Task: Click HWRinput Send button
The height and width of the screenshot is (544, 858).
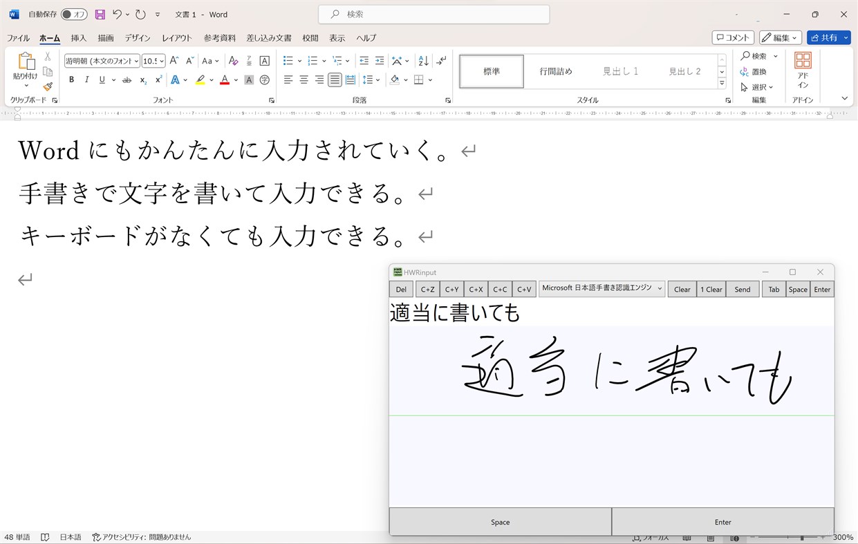Action: pos(743,290)
